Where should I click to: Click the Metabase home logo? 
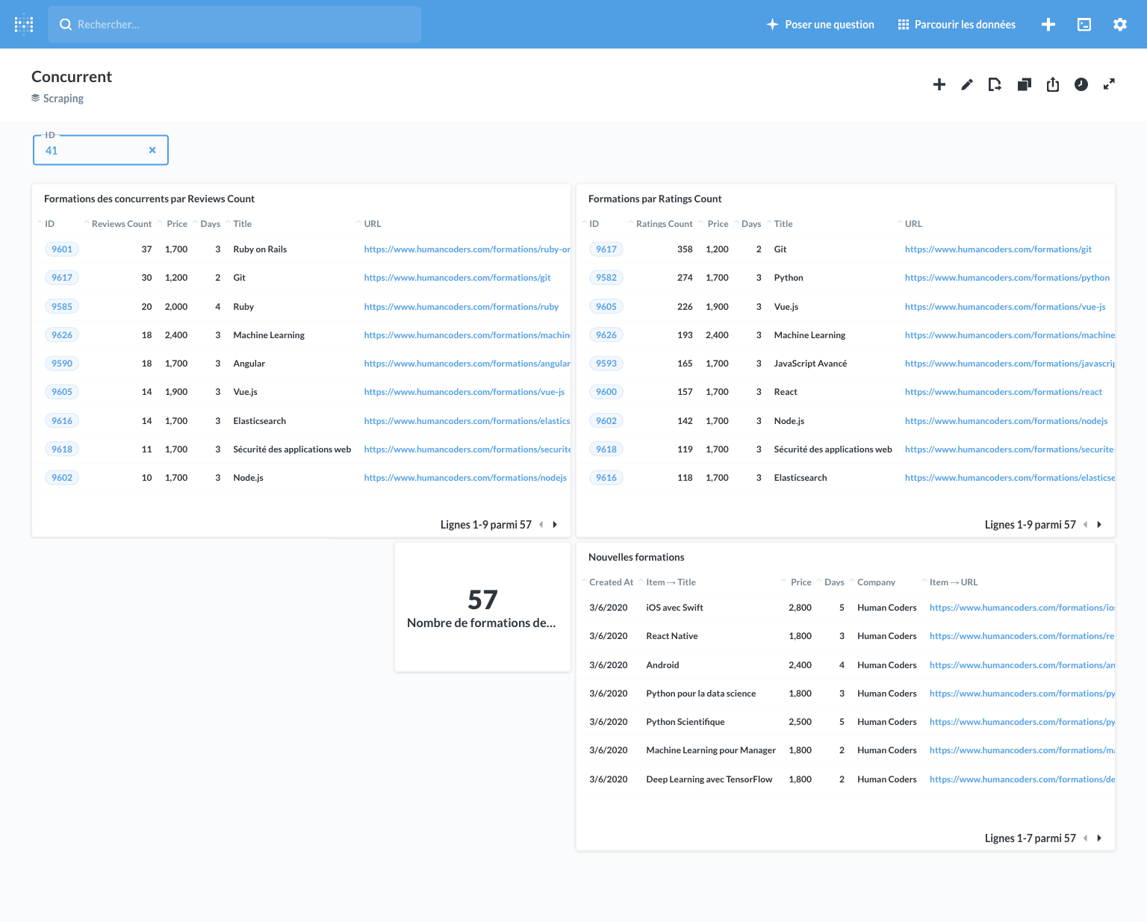click(x=24, y=25)
